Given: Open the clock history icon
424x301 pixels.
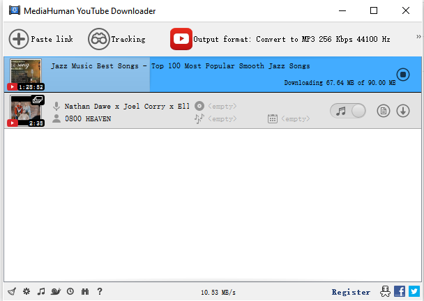Looking at the screenshot, I should tap(70, 291).
